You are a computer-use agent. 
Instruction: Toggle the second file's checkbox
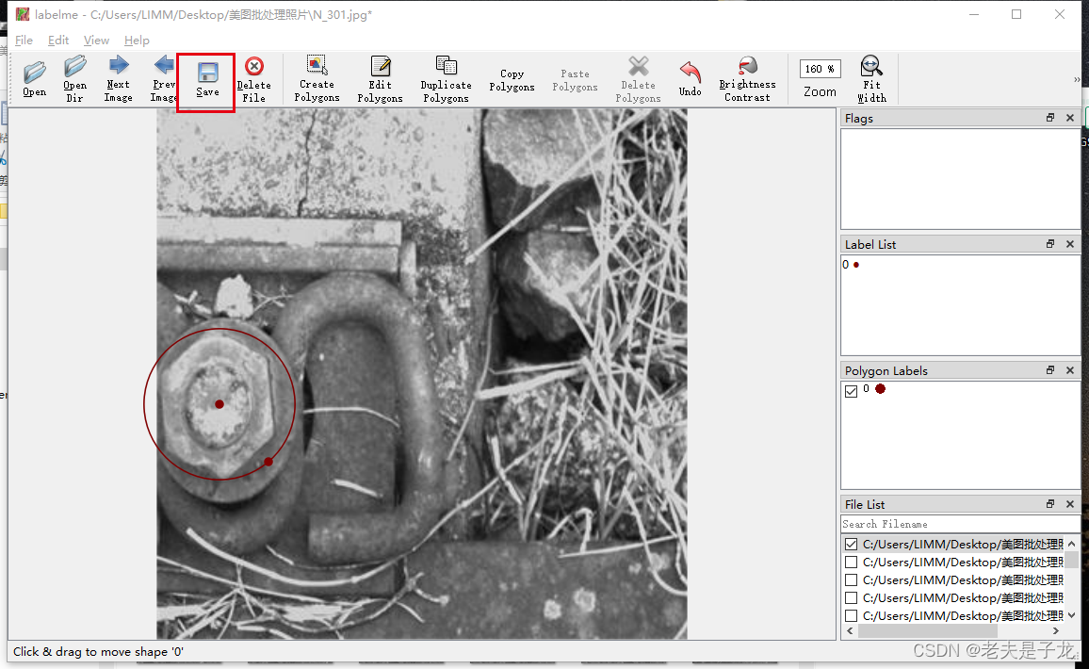(851, 562)
